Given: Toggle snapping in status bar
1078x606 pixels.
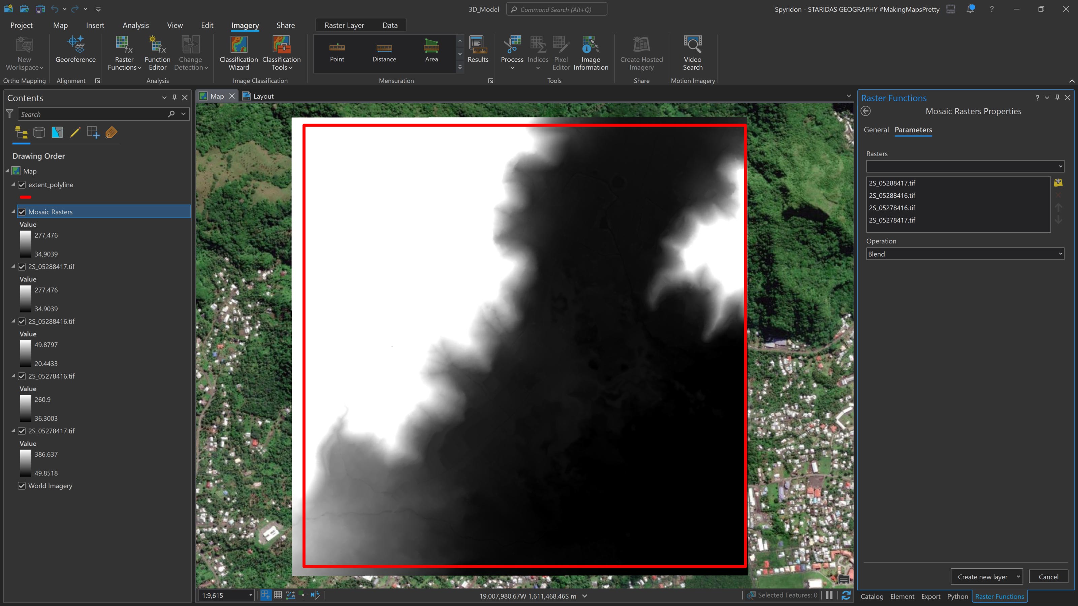Looking at the screenshot, I should [x=266, y=595].
